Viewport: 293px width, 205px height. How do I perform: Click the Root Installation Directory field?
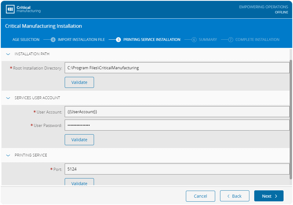coord(177,68)
